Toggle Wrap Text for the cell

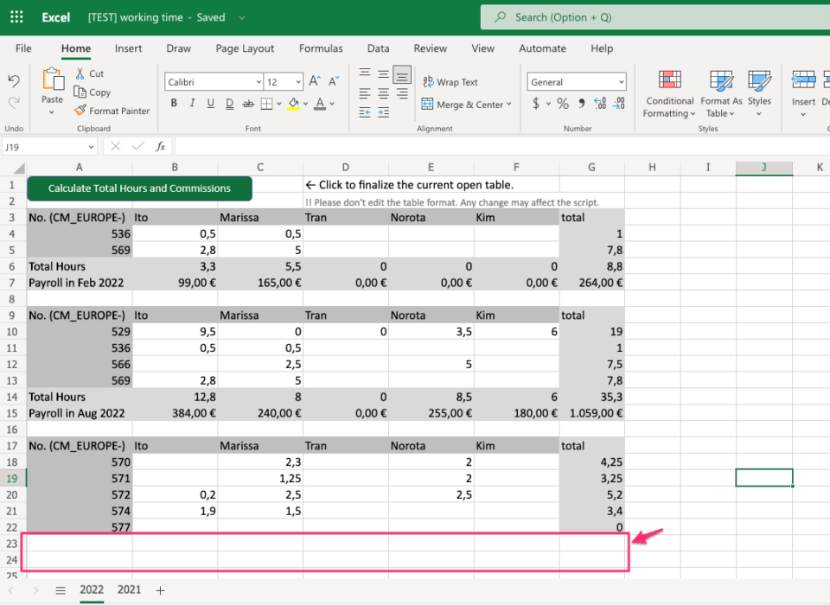(450, 82)
